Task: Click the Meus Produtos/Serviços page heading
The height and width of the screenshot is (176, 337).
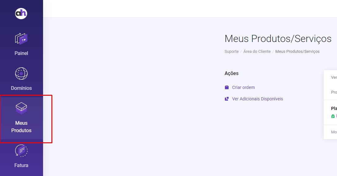Action: point(278,39)
